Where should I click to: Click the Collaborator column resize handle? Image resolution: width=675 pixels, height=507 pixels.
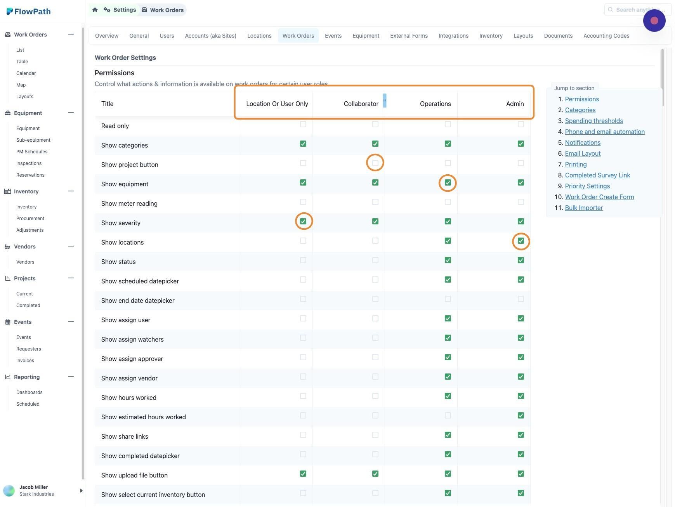point(384,101)
